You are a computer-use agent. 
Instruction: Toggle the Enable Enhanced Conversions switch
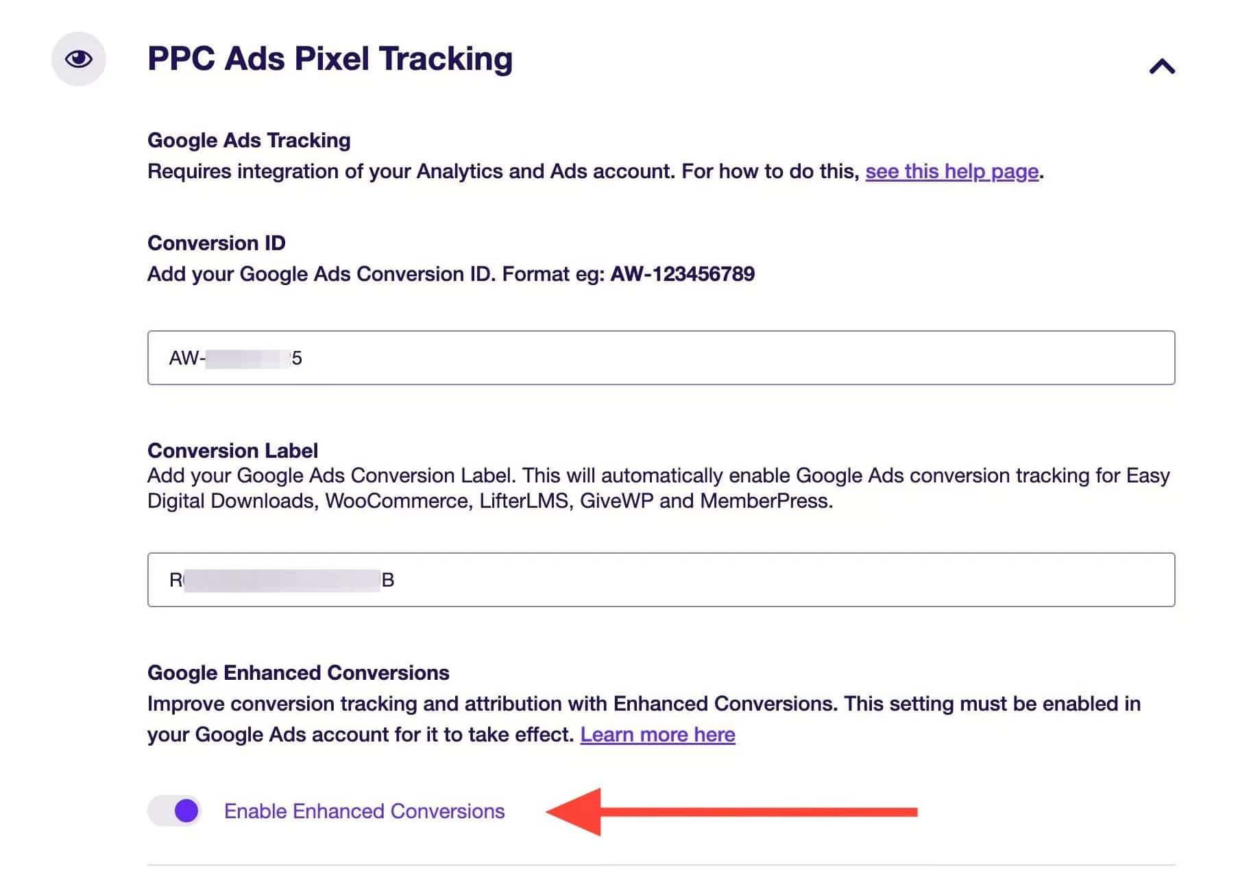point(175,811)
